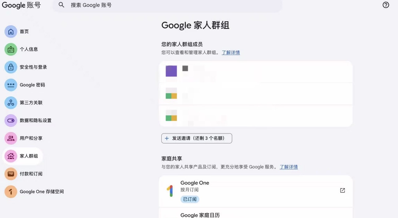Image resolution: width=398 pixels, height=218 pixels.
Task: Click the 家人群组 family house icon
Action: 11,156
